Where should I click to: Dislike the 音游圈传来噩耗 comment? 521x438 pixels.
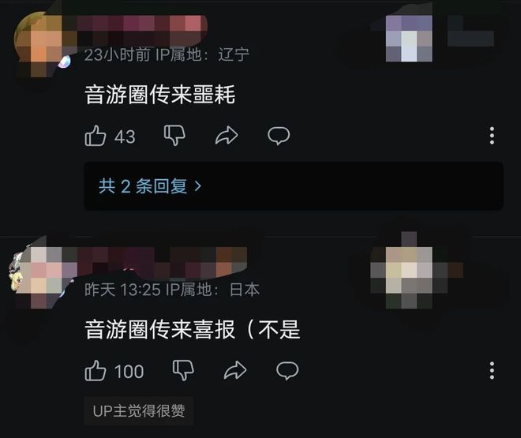pyautogui.click(x=174, y=136)
